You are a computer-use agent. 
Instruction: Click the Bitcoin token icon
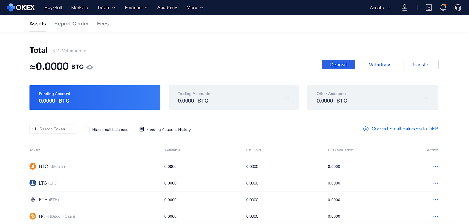pos(33,166)
